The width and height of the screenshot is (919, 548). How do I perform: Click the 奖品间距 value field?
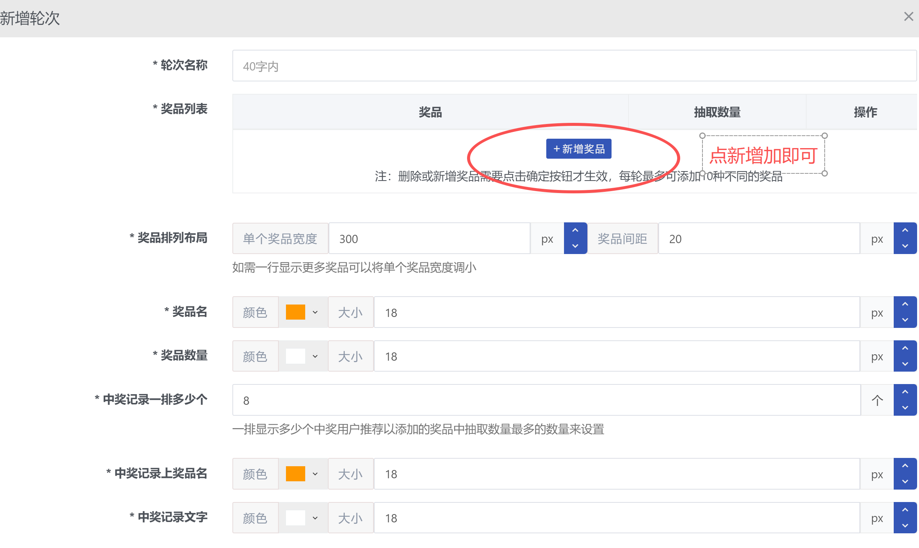[758, 239]
